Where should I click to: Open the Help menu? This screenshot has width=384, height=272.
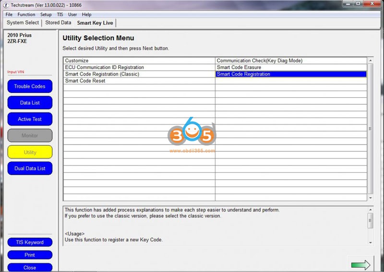(87, 14)
